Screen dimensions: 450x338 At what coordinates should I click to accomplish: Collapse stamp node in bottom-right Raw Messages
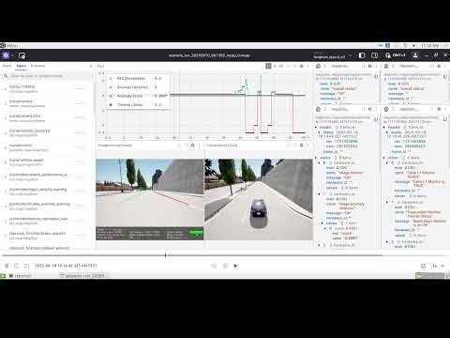387,132
